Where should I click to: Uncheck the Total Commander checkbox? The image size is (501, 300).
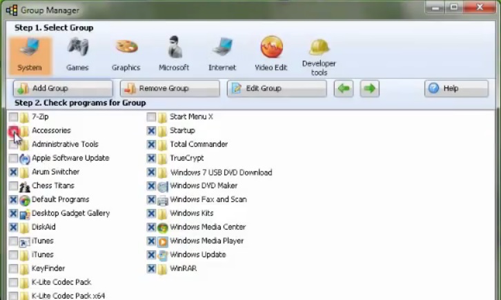point(151,144)
